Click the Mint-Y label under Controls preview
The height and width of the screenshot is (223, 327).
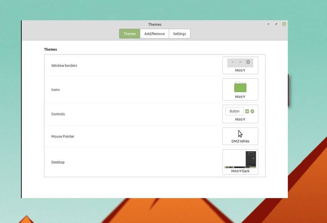coord(240,120)
